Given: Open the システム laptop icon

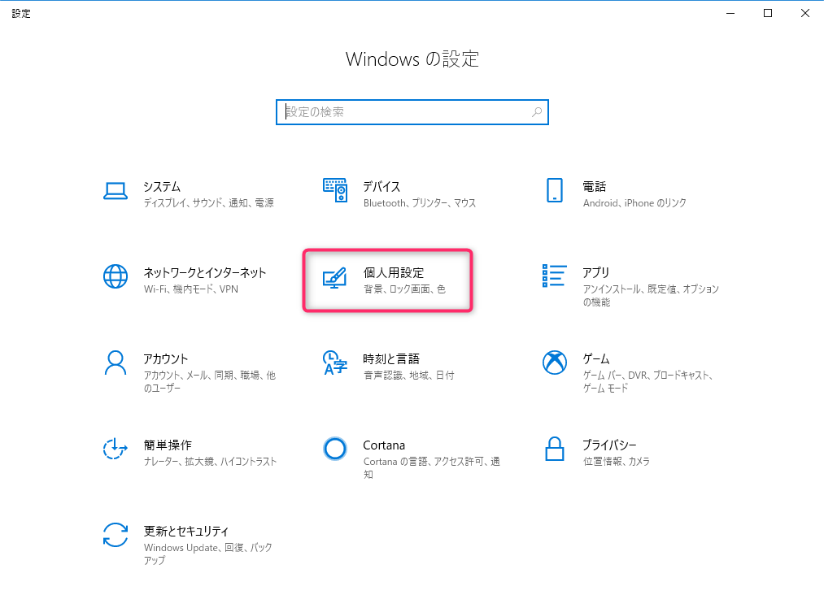Looking at the screenshot, I should (x=115, y=191).
